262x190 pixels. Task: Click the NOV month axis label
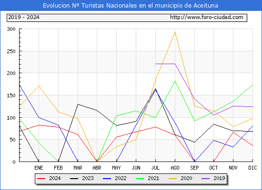click(x=233, y=168)
